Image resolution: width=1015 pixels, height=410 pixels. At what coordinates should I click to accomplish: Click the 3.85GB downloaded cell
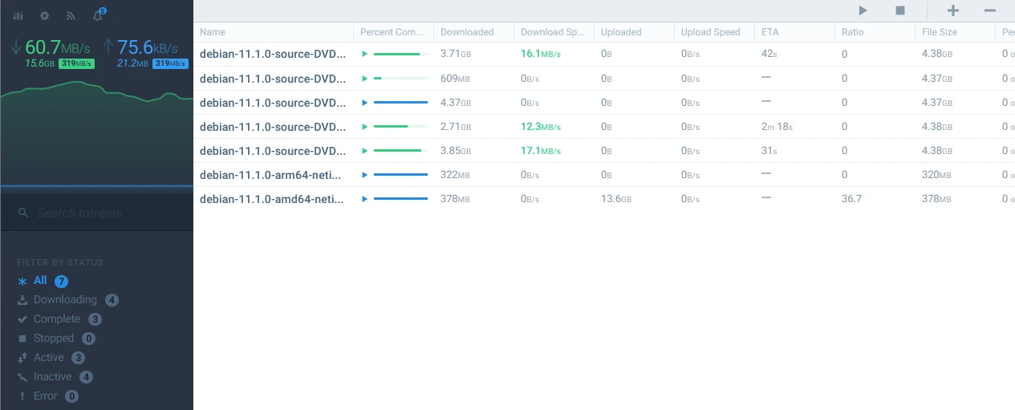coord(456,151)
